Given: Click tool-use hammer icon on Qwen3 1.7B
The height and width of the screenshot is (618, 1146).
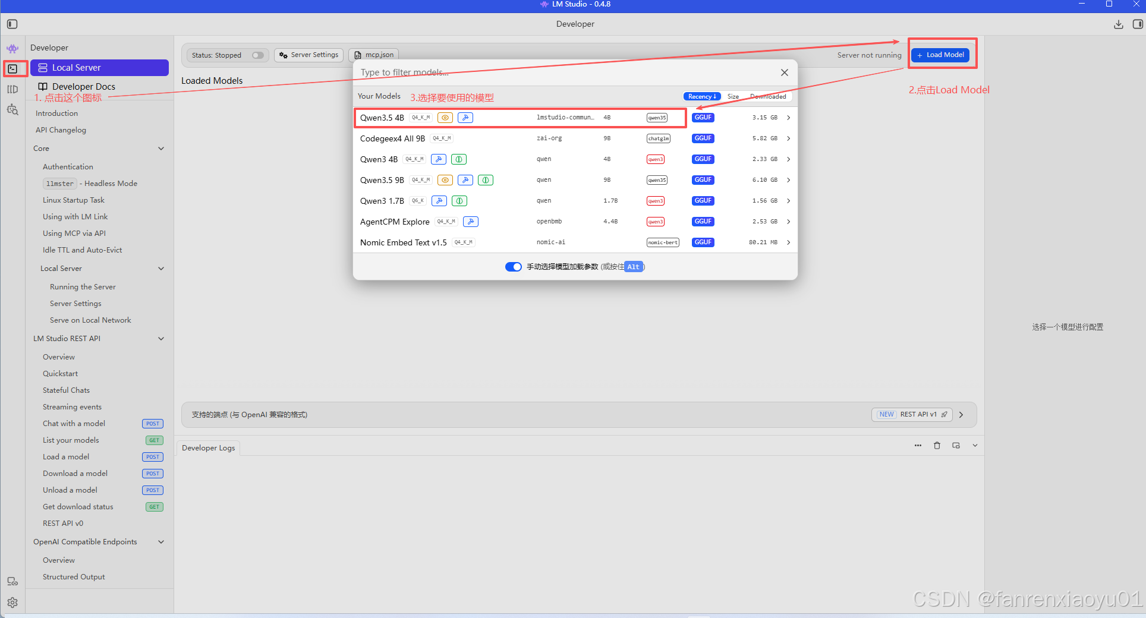Looking at the screenshot, I should pyautogui.click(x=439, y=201).
